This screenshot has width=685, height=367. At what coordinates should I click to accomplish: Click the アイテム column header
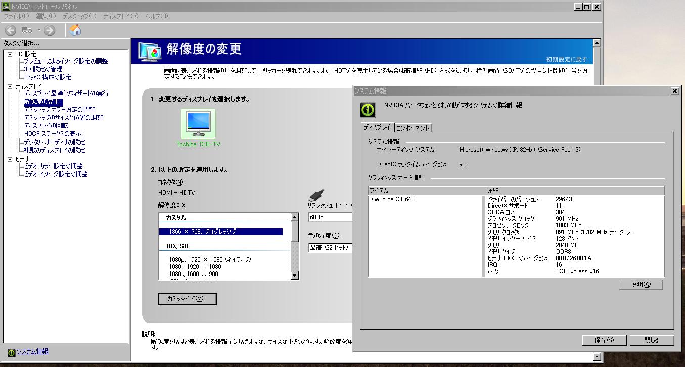pos(426,191)
